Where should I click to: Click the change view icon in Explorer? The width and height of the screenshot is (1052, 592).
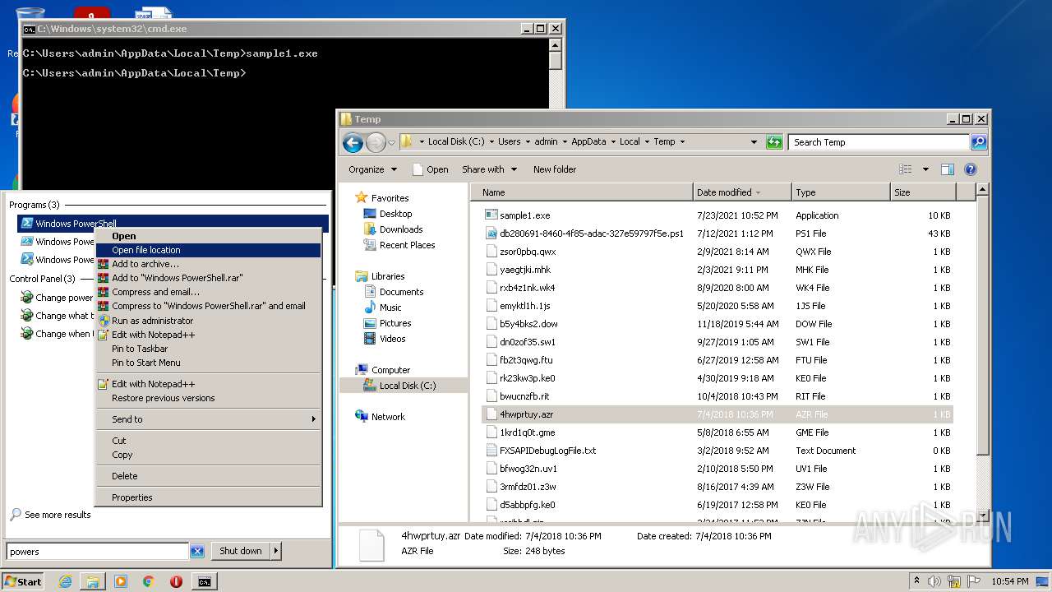tap(906, 169)
